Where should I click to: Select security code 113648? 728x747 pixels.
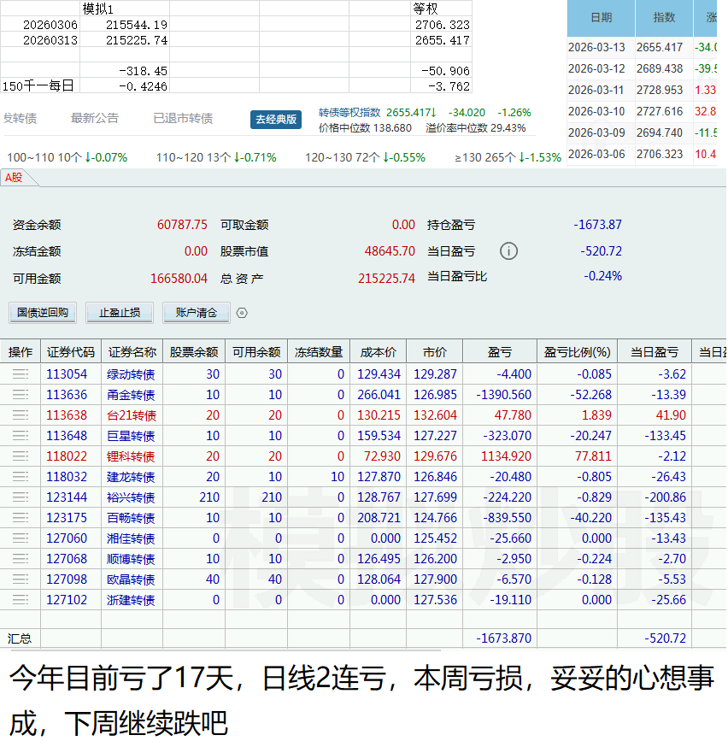67,436
